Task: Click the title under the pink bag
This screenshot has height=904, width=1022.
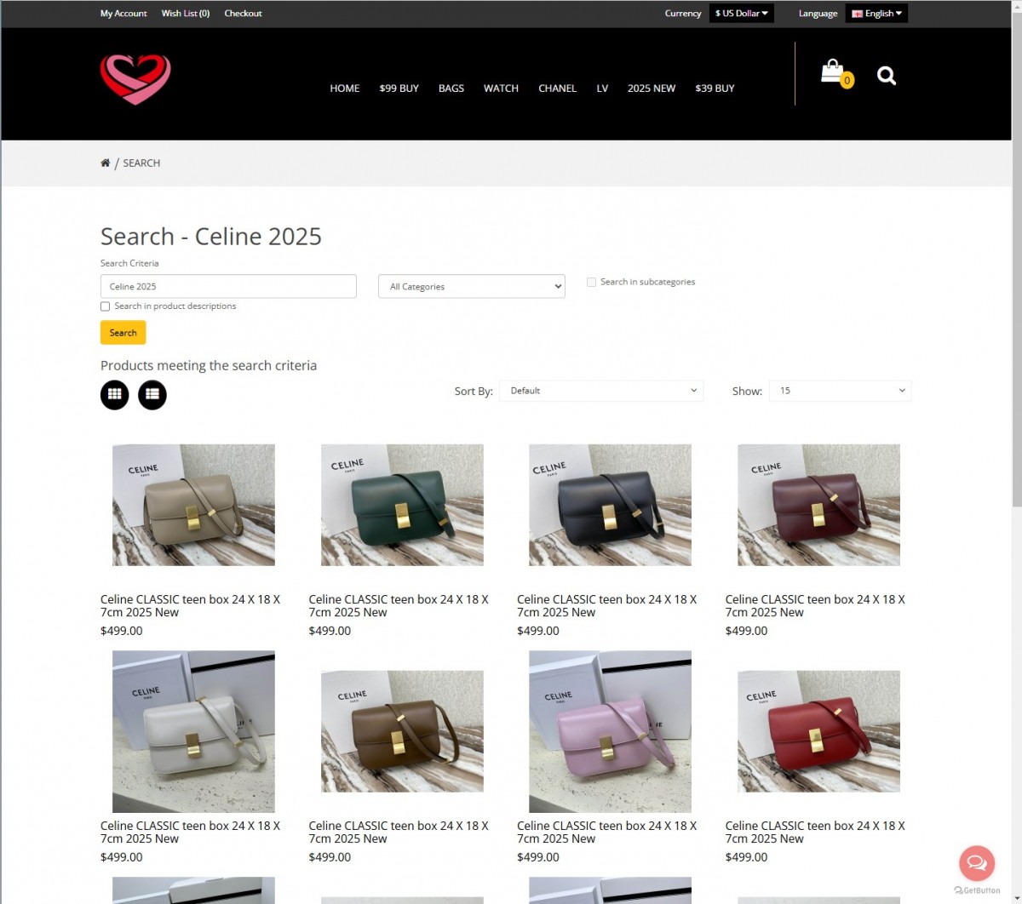Action: pos(606,832)
